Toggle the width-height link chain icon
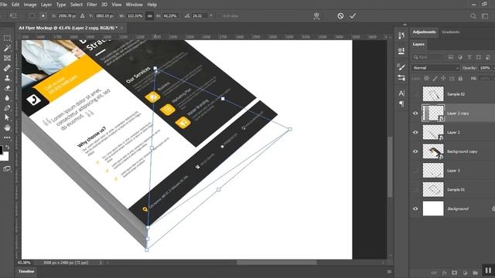This screenshot has width=495, height=278. [x=149, y=15]
